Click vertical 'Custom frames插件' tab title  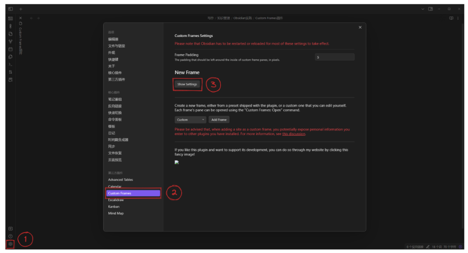tap(21, 41)
